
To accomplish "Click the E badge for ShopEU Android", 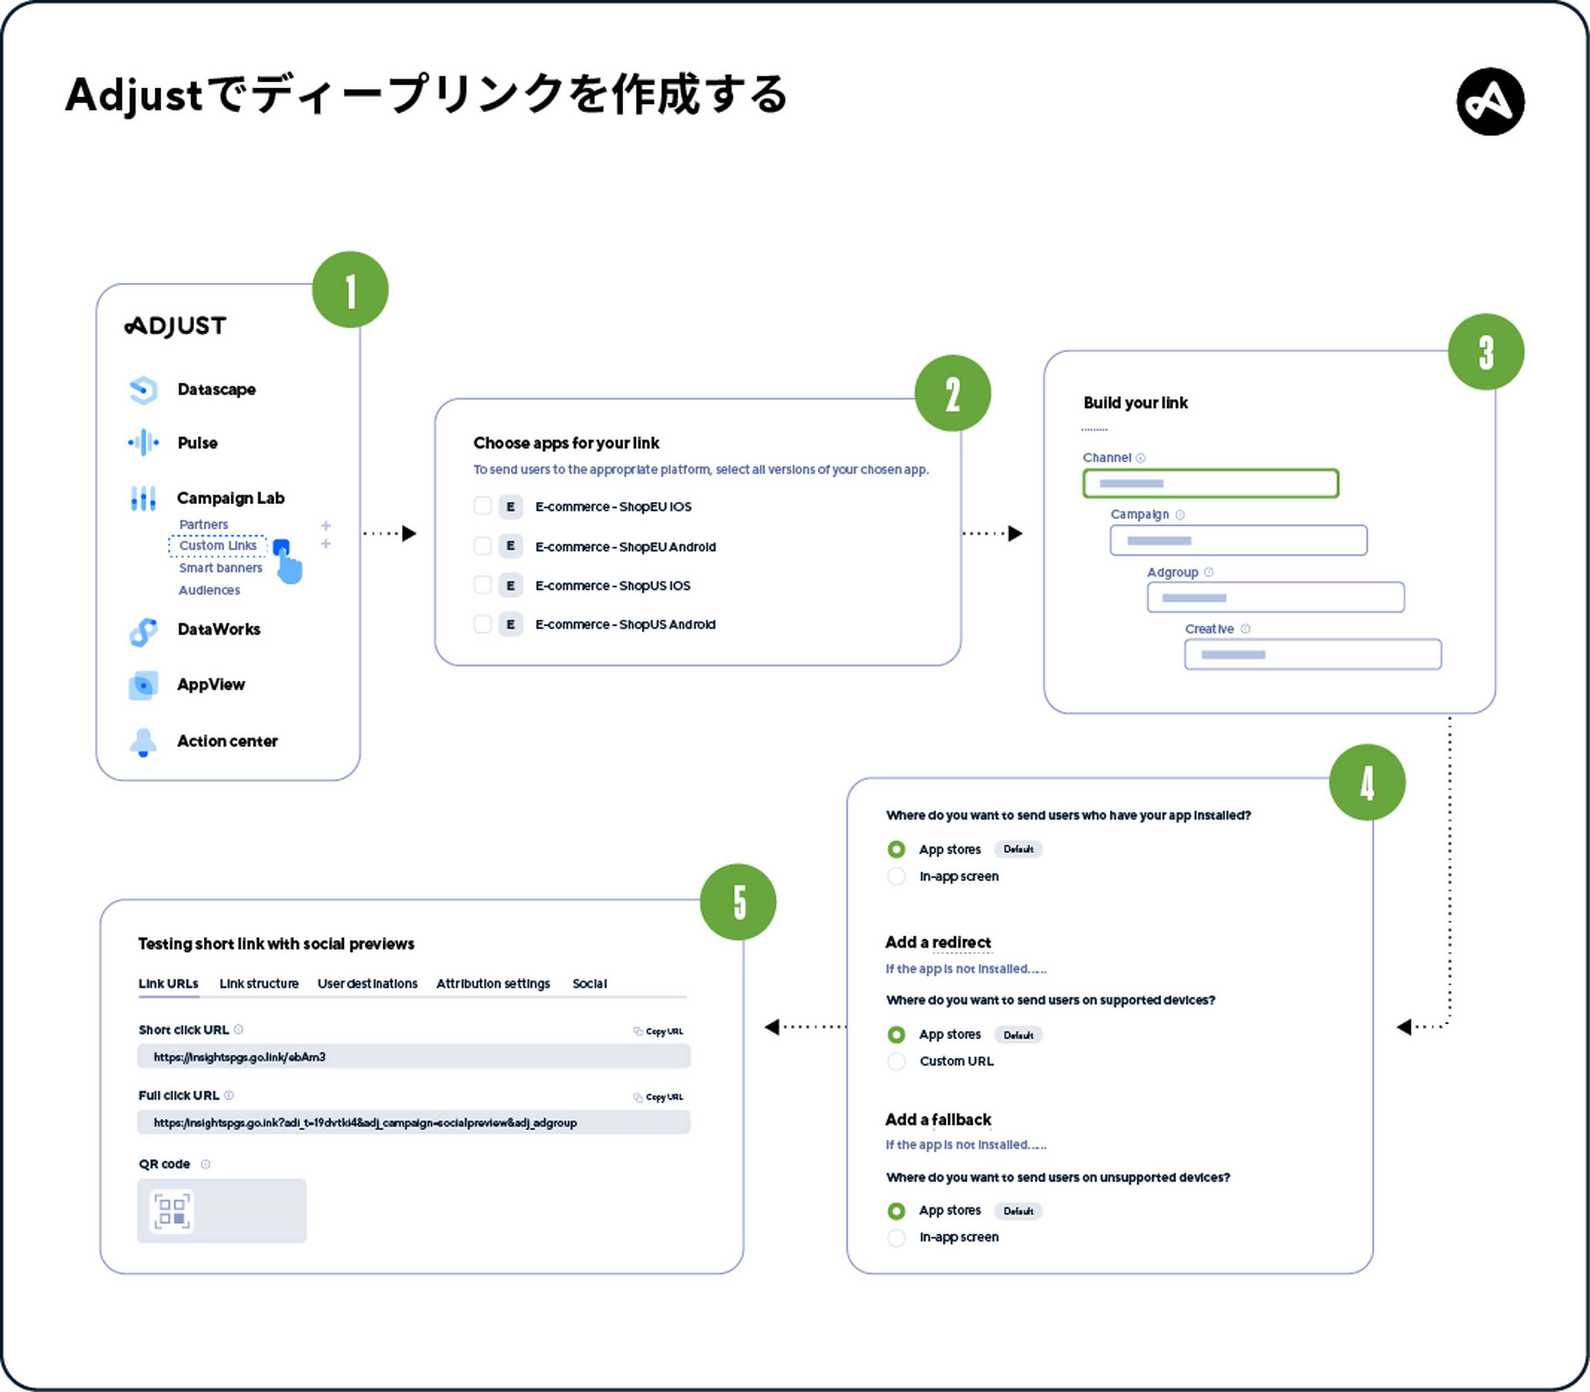I will 510,546.
